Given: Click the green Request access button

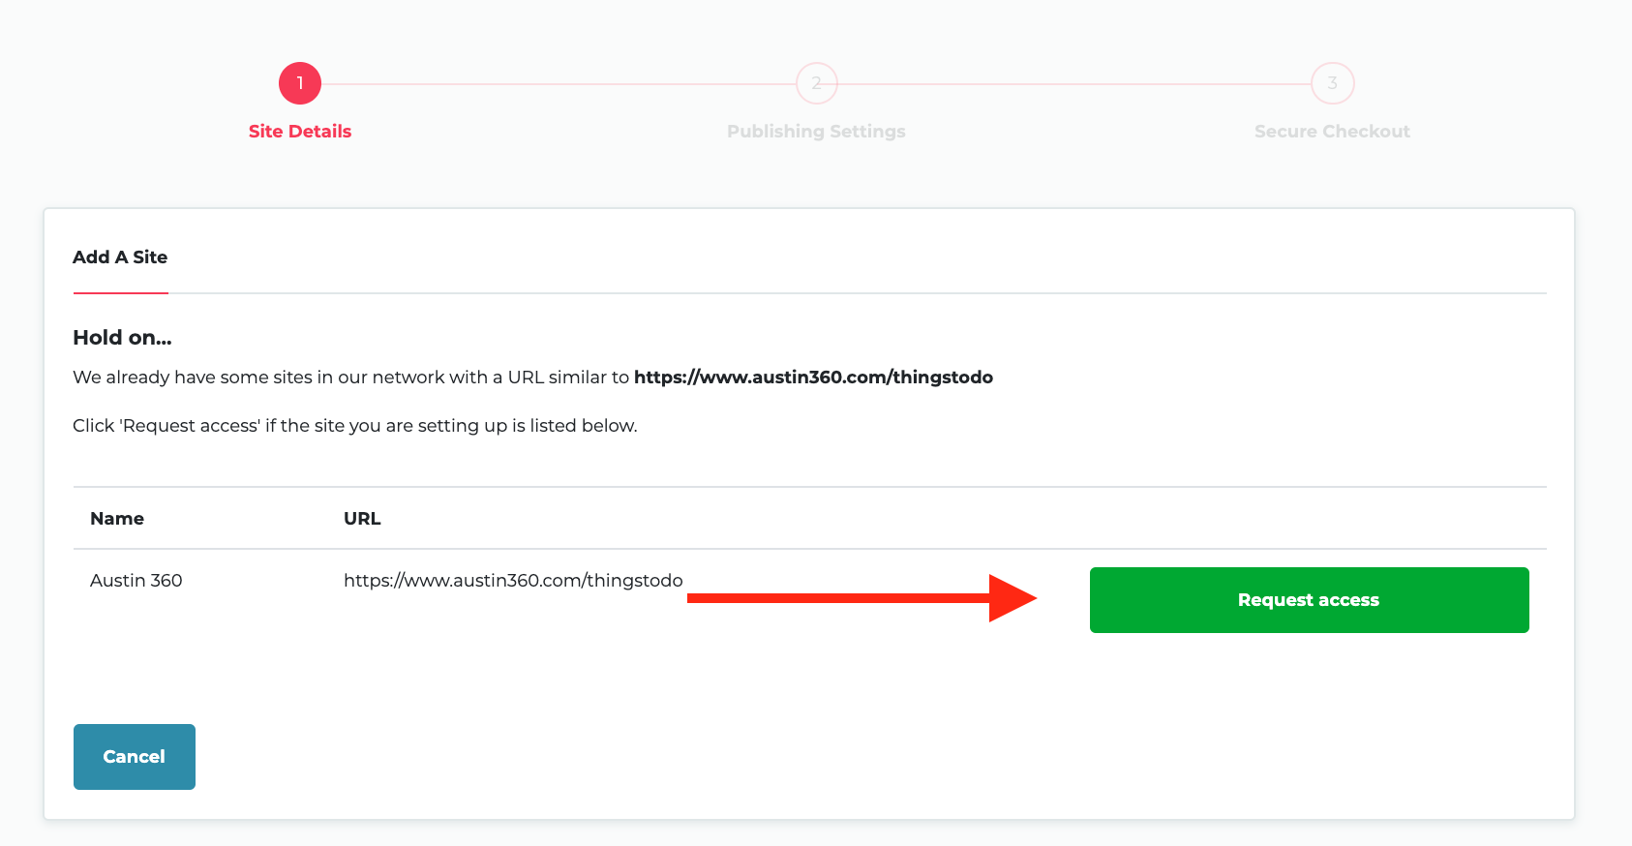Looking at the screenshot, I should tap(1309, 600).
